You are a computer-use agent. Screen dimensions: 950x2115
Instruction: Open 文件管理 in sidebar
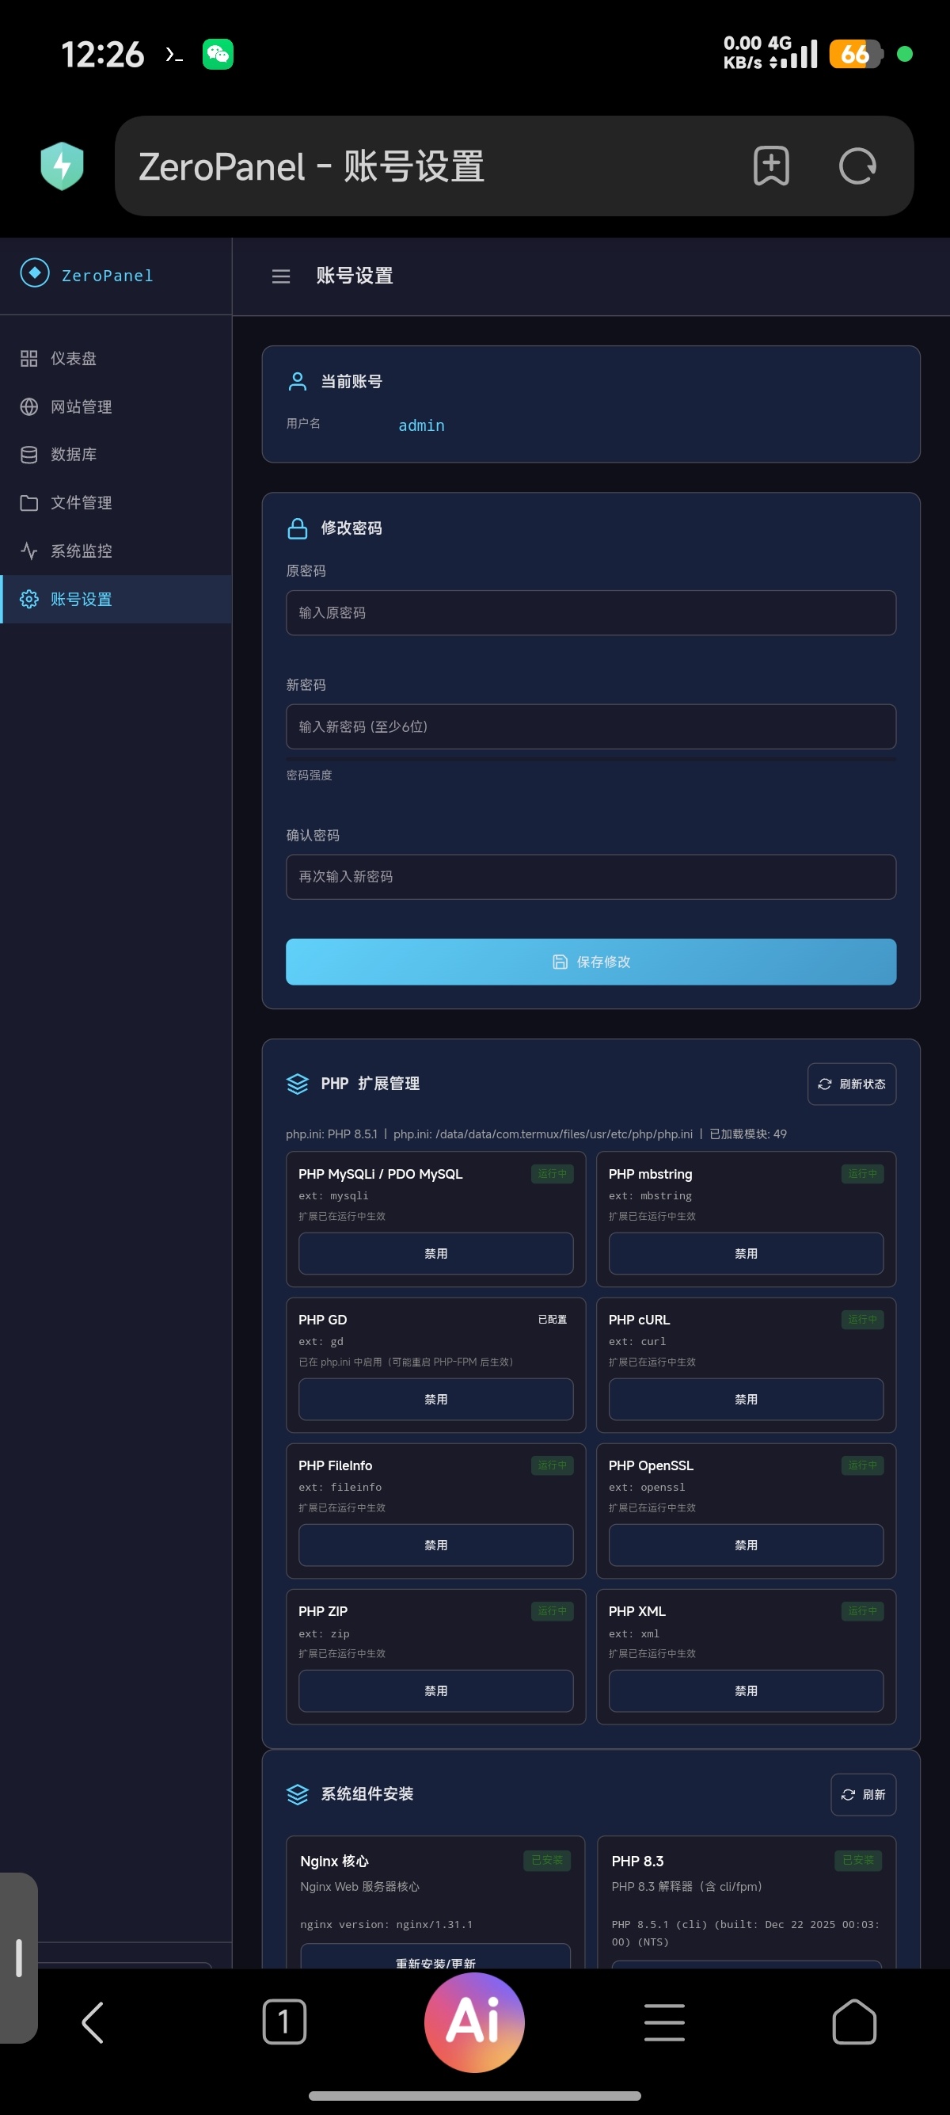[116, 502]
